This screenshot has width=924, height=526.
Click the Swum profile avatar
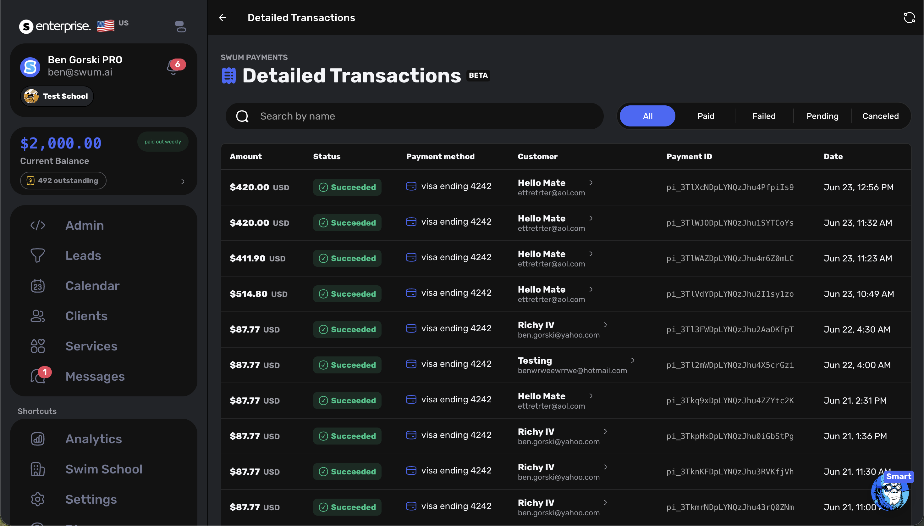tap(30, 67)
